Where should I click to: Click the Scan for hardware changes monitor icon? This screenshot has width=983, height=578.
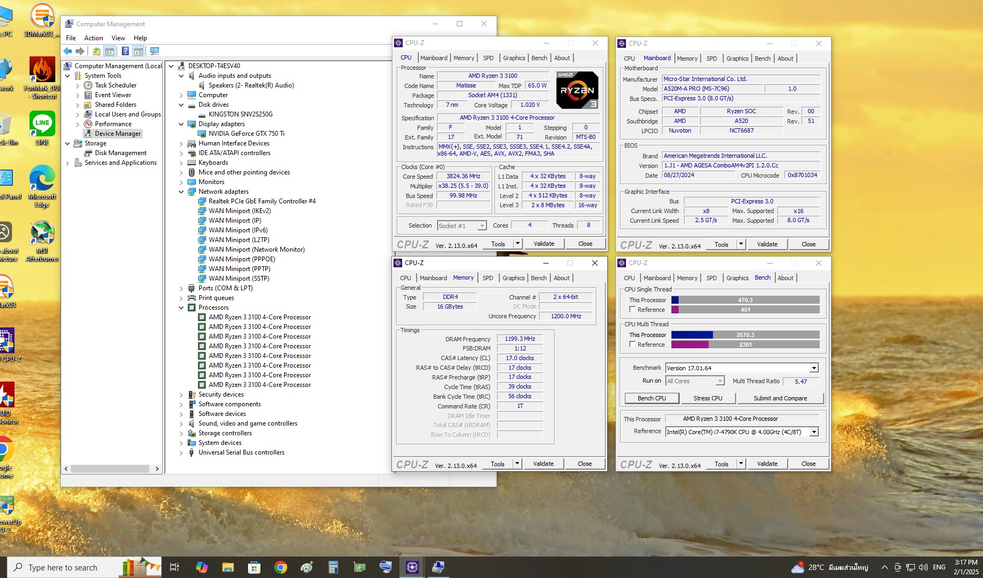tap(155, 51)
